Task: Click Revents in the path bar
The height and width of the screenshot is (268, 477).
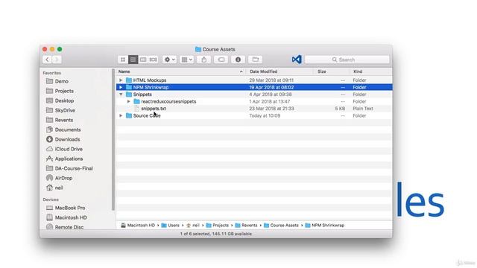Action: [246, 226]
